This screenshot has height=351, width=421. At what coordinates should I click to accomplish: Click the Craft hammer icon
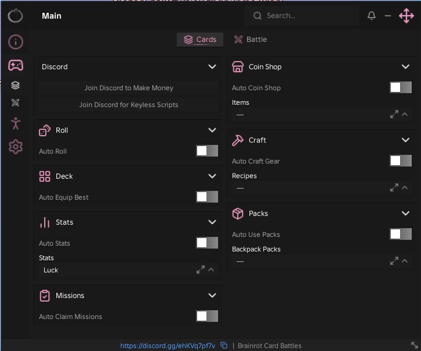click(238, 140)
